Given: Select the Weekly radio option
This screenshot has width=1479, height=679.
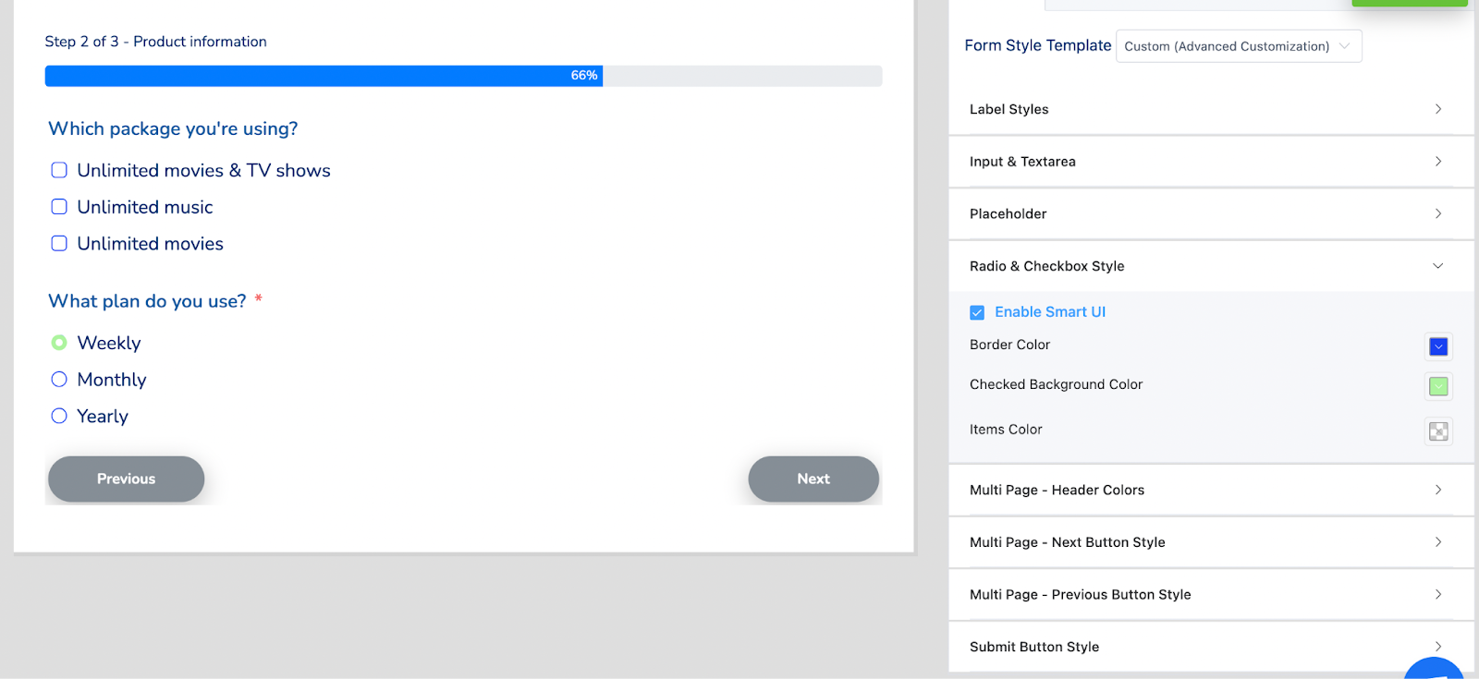Looking at the screenshot, I should click(x=59, y=343).
